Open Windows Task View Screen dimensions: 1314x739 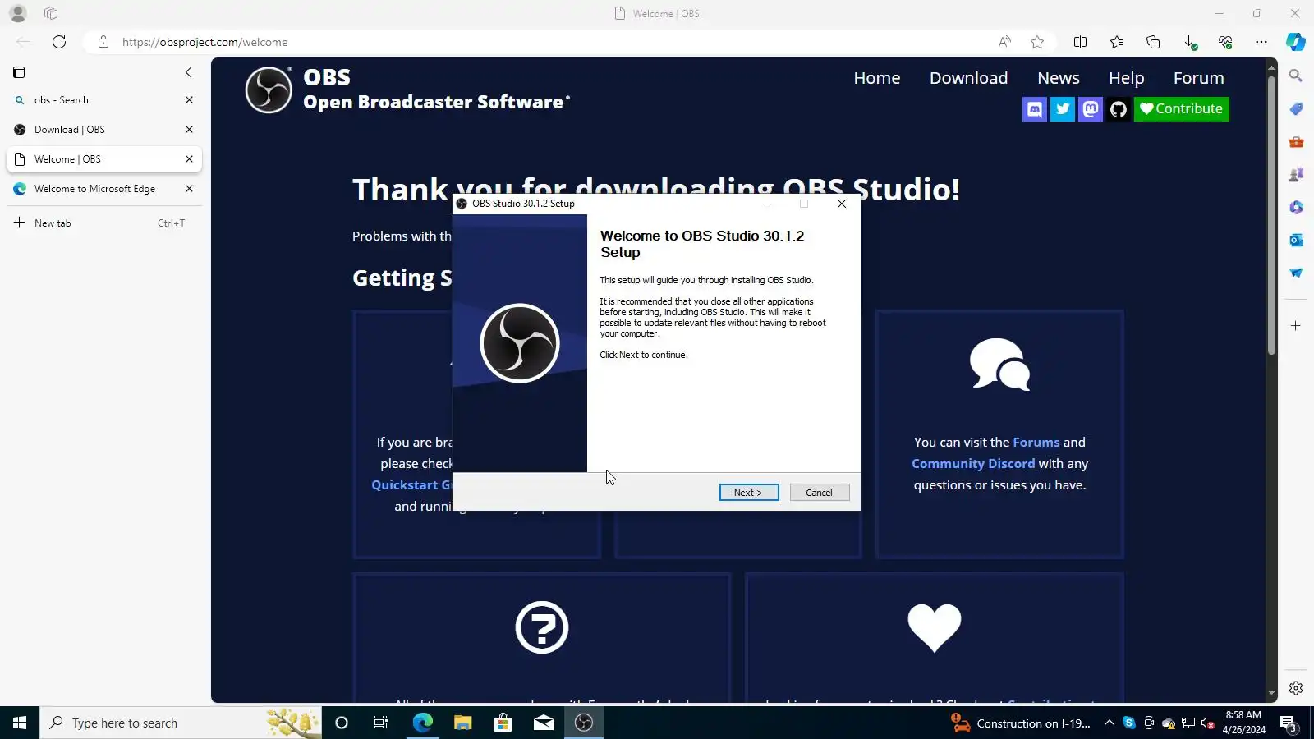click(381, 723)
